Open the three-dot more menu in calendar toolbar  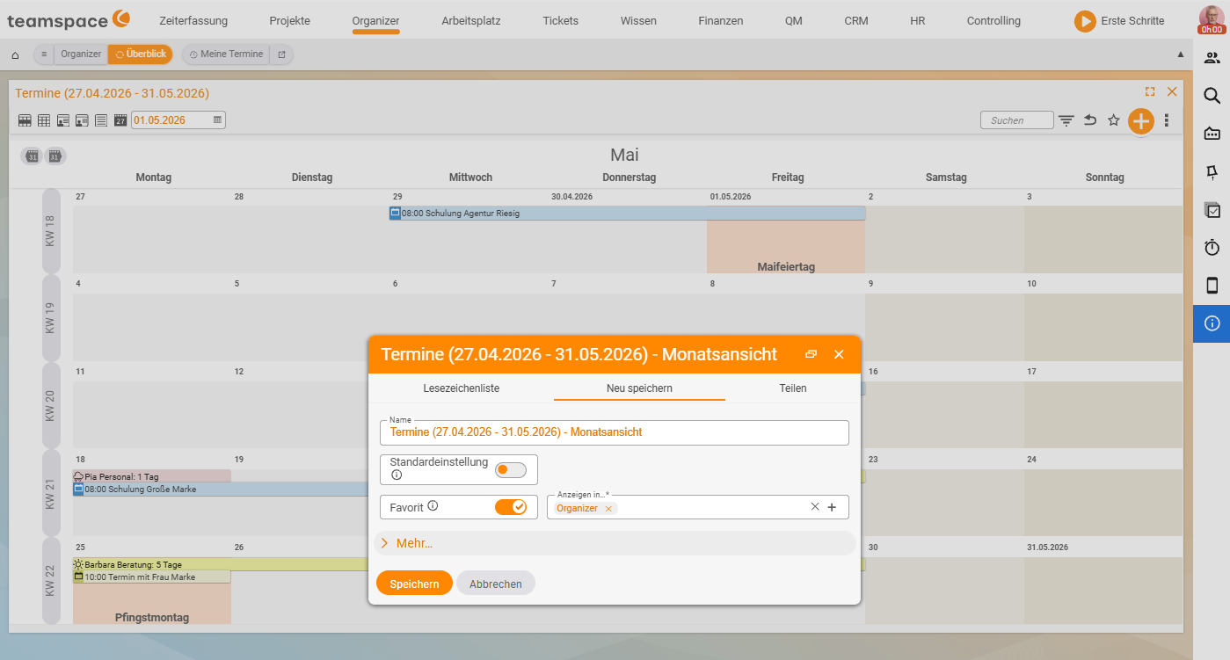(x=1167, y=120)
